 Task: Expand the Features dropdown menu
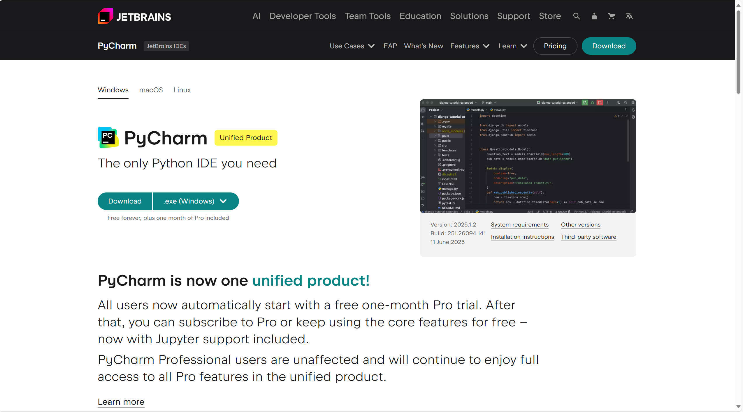pos(470,46)
